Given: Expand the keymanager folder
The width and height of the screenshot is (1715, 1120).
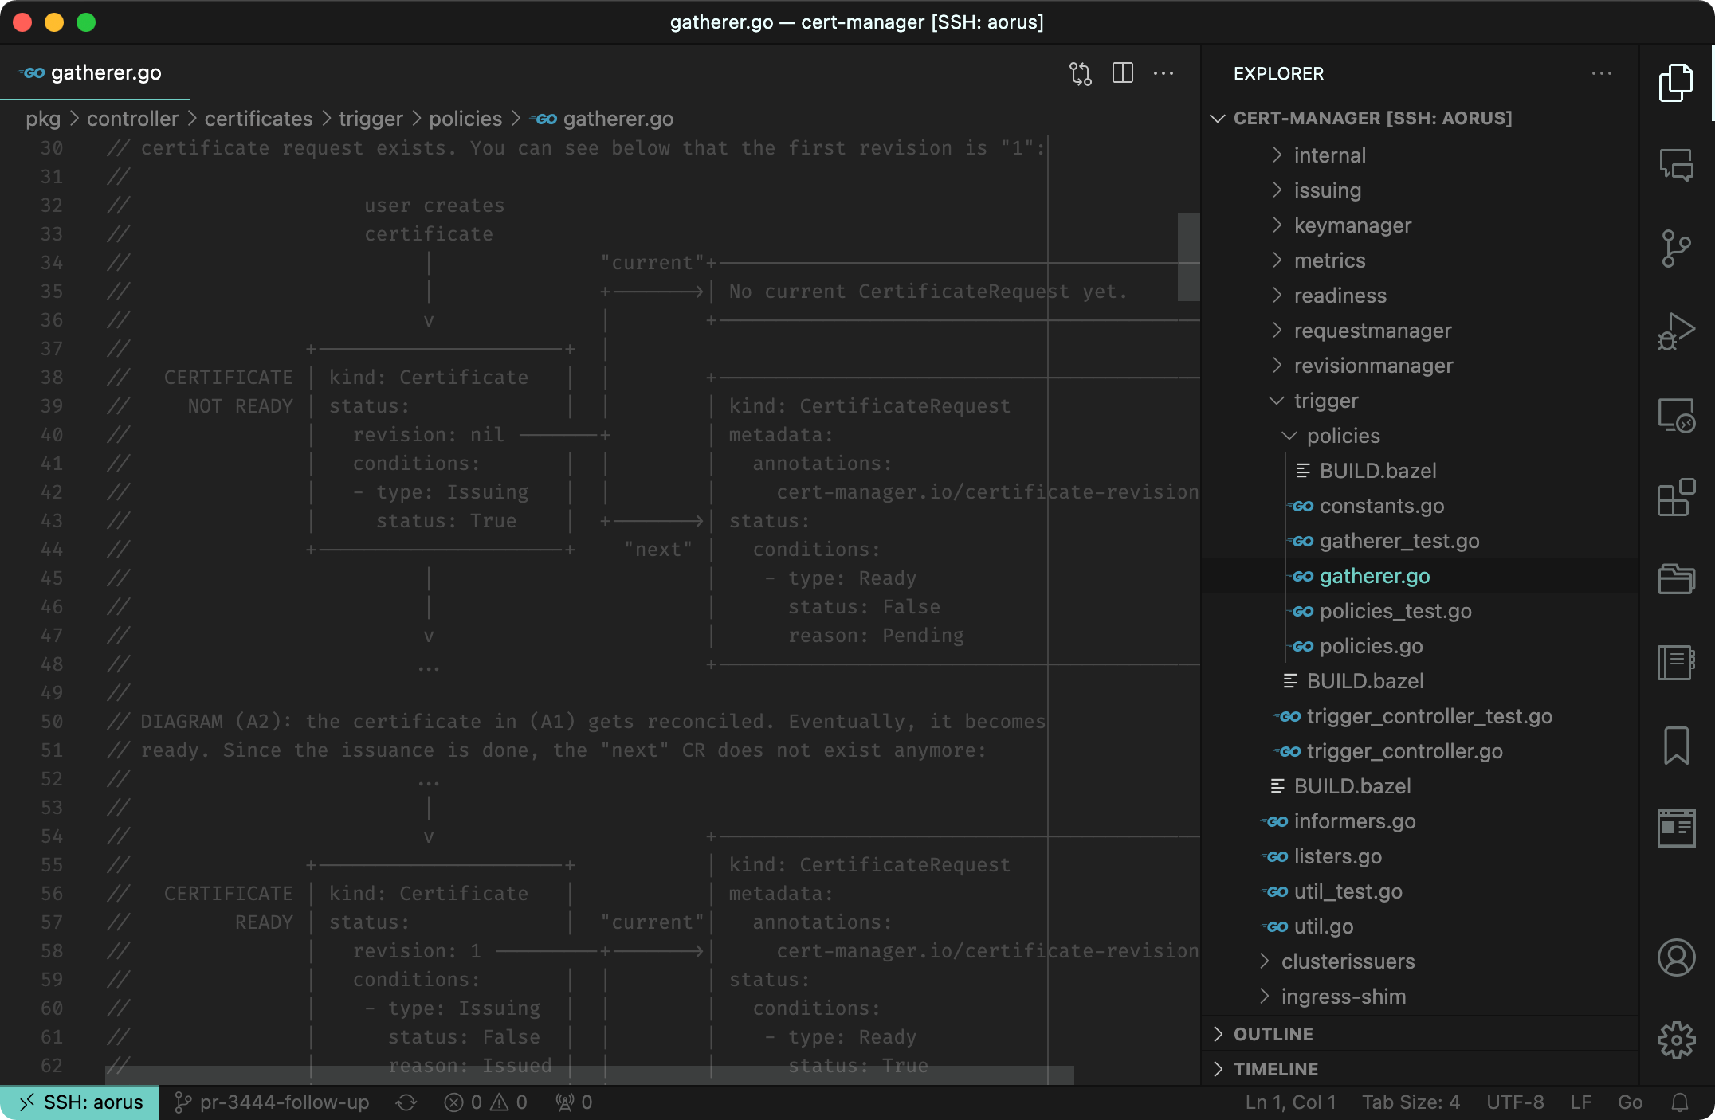Looking at the screenshot, I should [1352, 225].
